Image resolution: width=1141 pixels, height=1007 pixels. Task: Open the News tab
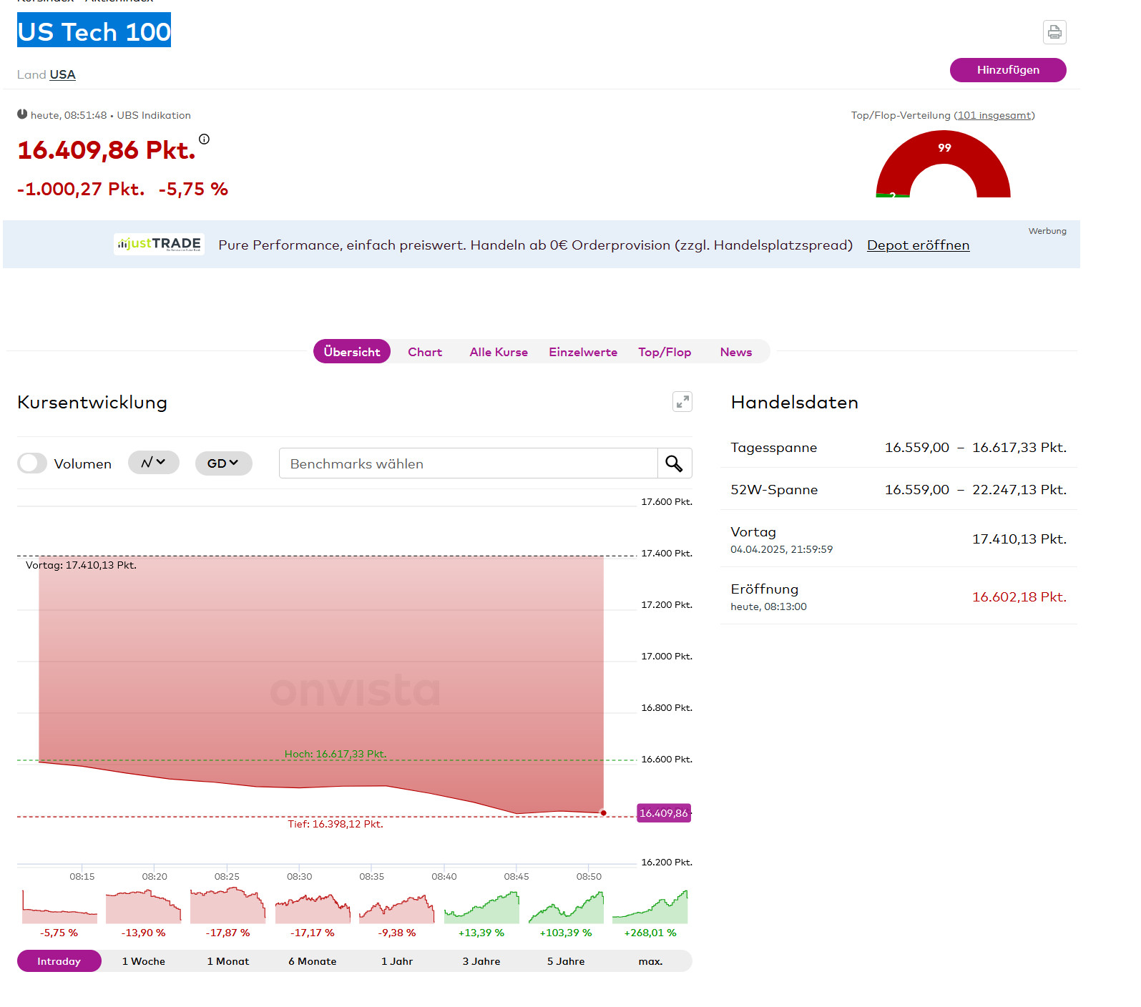736,352
